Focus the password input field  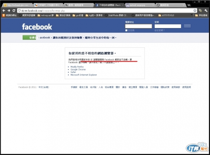click(x=168, y=26)
